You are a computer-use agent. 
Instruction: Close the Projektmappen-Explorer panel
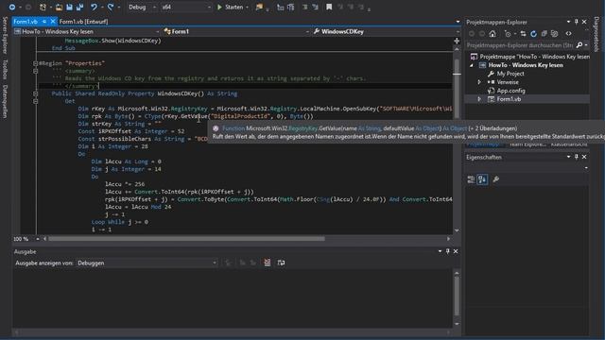(584, 22)
